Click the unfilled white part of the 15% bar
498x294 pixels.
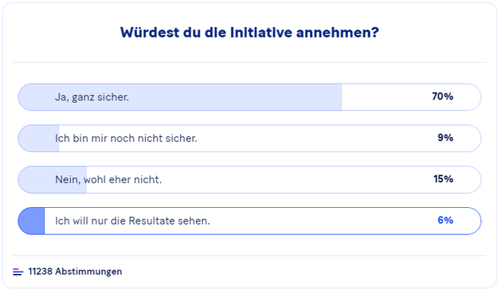[284, 180]
